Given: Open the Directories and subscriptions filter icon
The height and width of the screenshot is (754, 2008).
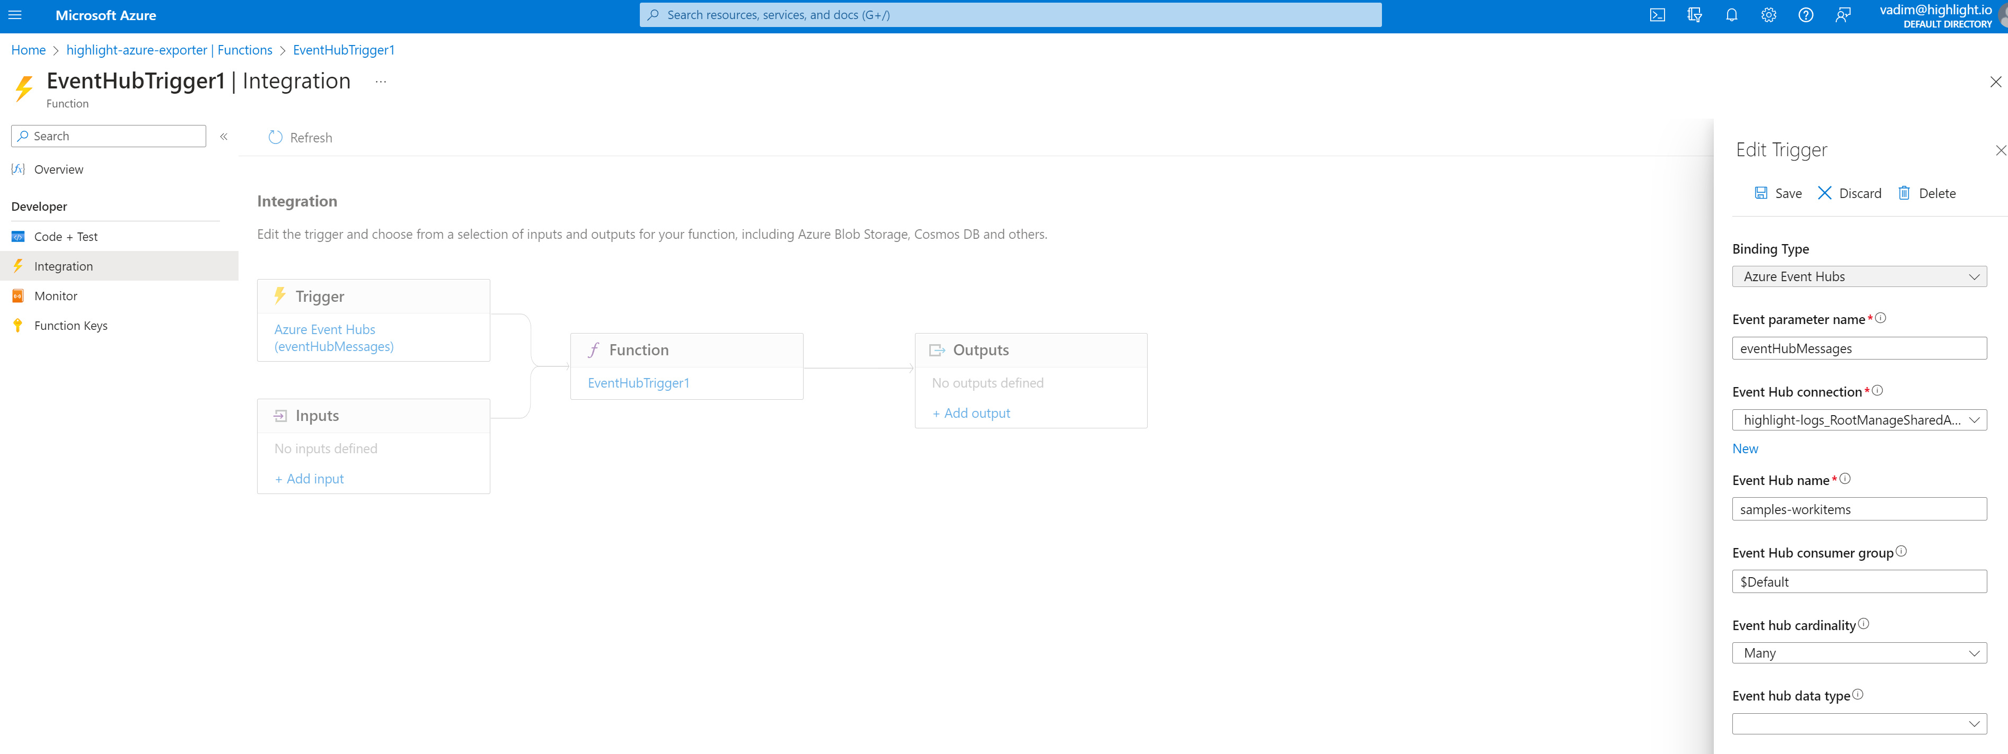Looking at the screenshot, I should pos(1694,15).
